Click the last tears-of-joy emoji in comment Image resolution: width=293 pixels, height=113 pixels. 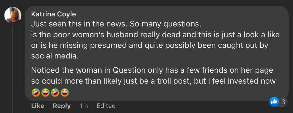point(64,92)
